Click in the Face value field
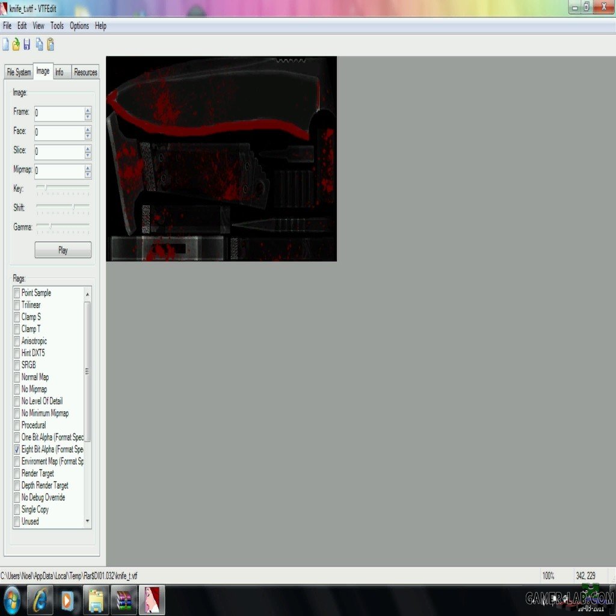The width and height of the screenshot is (616, 616). coord(60,133)
